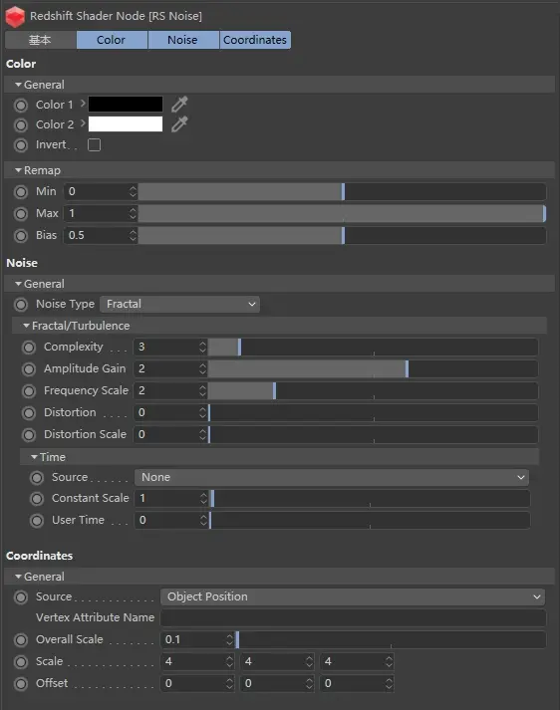
Task: Switch to the Noise tab
Action: point(183,40)
